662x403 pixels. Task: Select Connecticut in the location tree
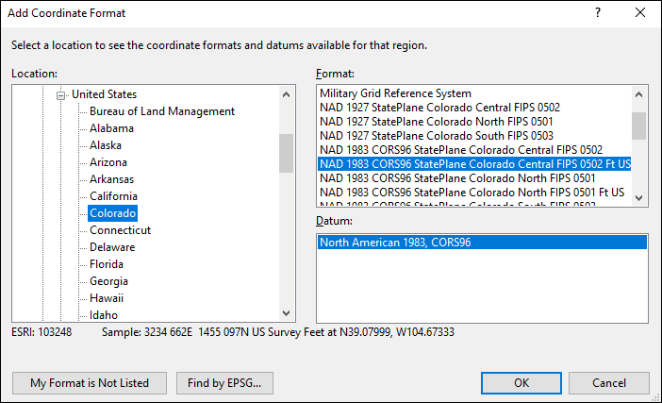click(120, 230)
